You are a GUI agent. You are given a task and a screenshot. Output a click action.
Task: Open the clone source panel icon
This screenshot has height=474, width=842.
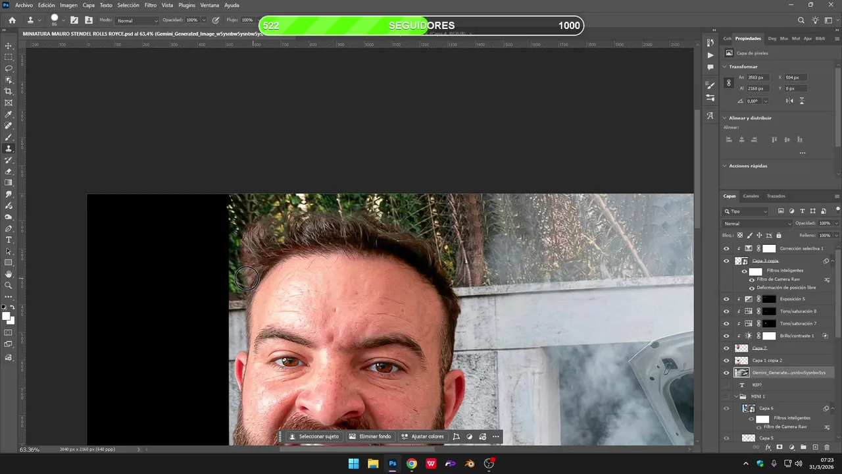(88, 20)
